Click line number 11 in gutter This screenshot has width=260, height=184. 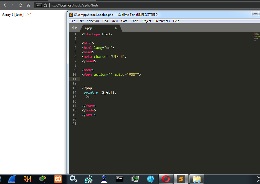pyautogui.click(x=74, y=79)
